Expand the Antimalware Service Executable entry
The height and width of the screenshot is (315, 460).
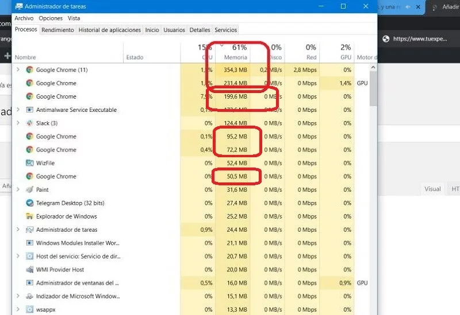[x=18, y=110]
